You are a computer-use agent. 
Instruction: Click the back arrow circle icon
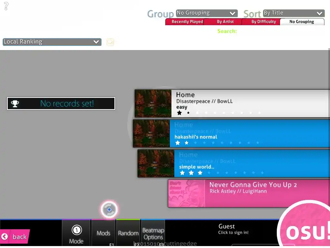point(5,237)
